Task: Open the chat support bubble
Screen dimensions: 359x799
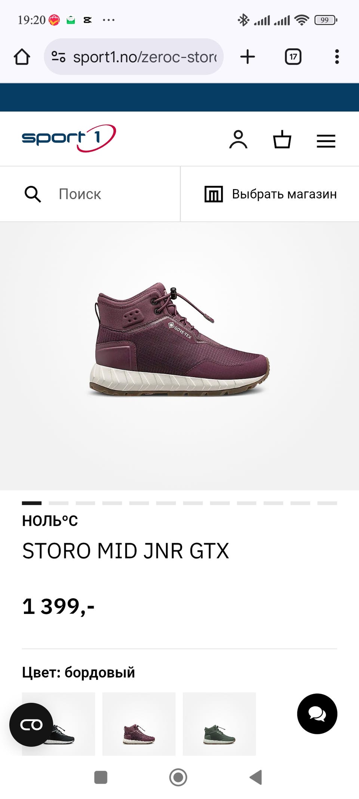Action: click(317, 714)
